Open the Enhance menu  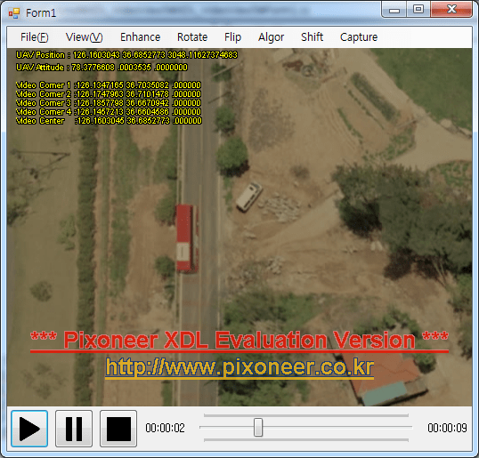[x=140, y=37]
